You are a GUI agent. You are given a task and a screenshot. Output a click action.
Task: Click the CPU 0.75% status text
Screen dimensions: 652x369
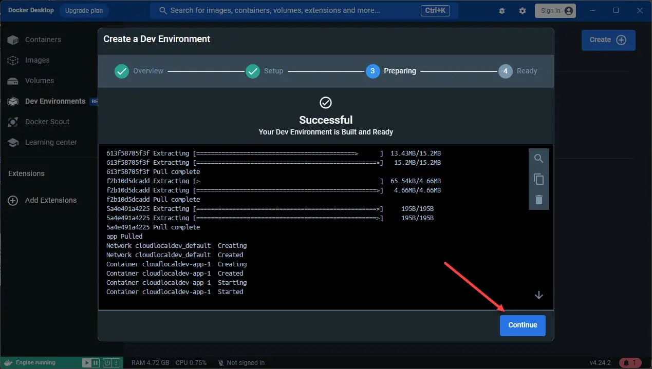(191, 363)
